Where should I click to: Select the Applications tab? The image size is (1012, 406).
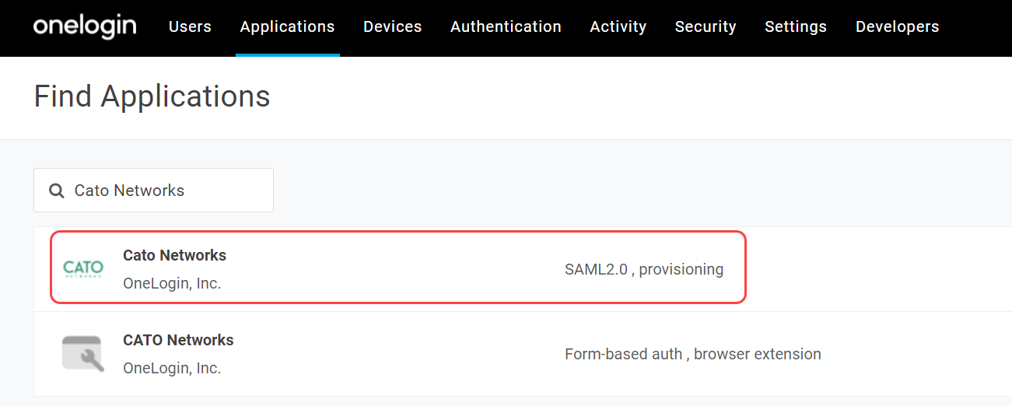click(x=287, y=26)
